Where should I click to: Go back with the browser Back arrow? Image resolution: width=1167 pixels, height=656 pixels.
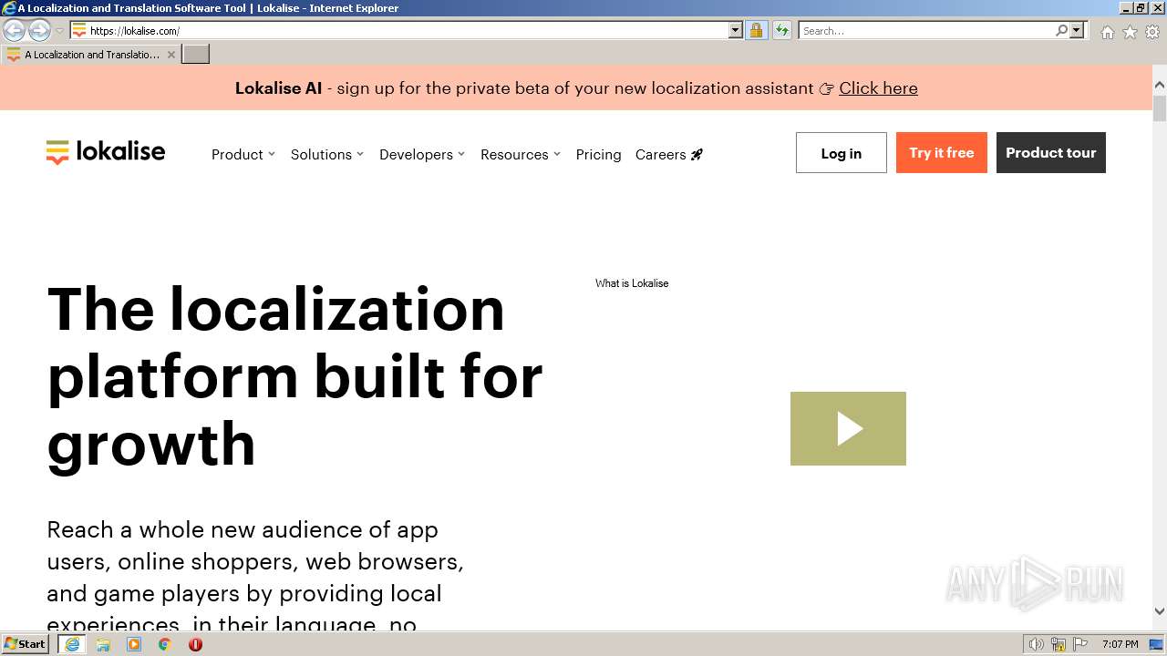[x=14, y=31]
